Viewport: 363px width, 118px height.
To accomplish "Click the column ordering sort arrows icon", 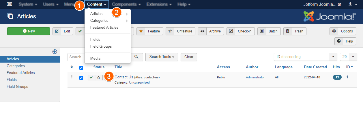I will coord(72,67).
